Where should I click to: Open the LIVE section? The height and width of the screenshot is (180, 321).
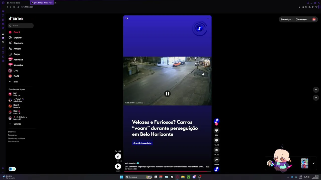[x=13, y=70]
